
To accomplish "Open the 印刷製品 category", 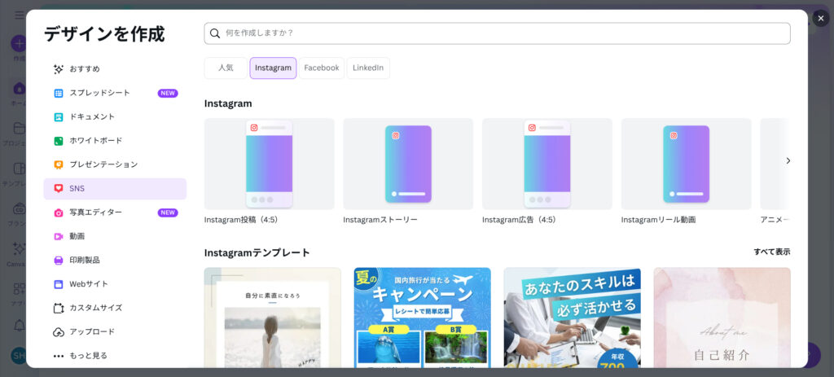I will tap(115, 260).
